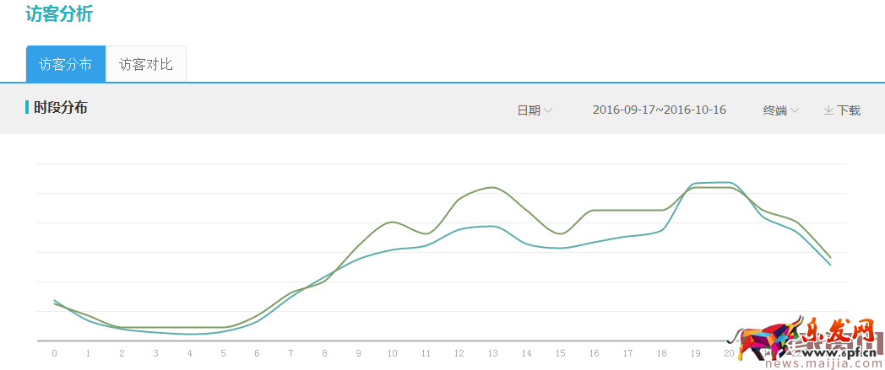This screenshot has width=885, height=370.
Task: Click the 访客分析 page title
Action: [x=59, y=14]
